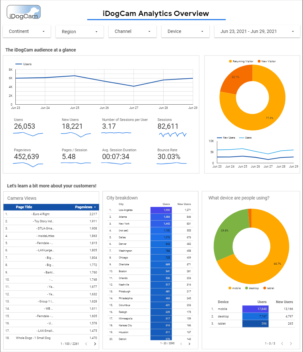Select the Pageviews scorecard value 452,639
303x352 pixels.
coord(26,156)
